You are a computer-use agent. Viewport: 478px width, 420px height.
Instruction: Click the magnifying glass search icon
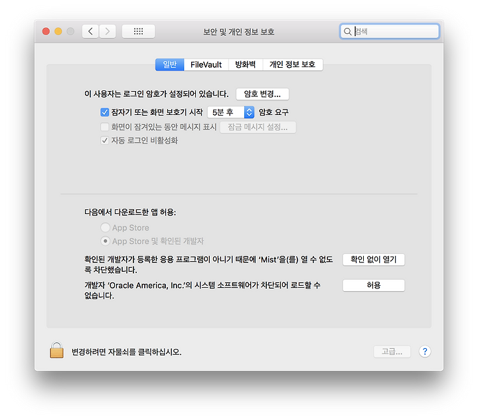pyautogui.click(x=347, y=31)
